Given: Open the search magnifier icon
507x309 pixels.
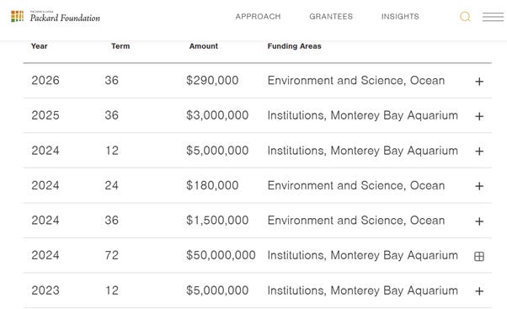Looking at the screenshot, I should (465, 17).
